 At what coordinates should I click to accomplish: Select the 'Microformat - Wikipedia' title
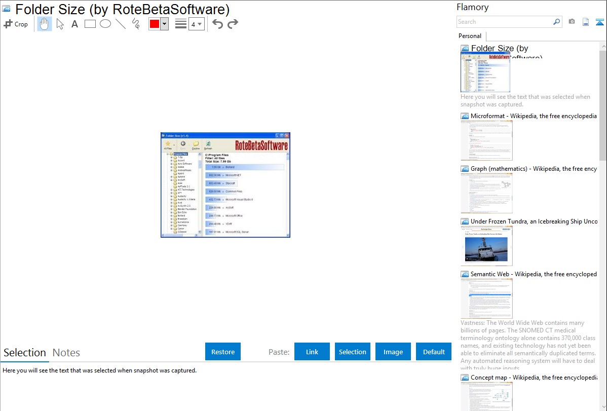click(534, 116)
